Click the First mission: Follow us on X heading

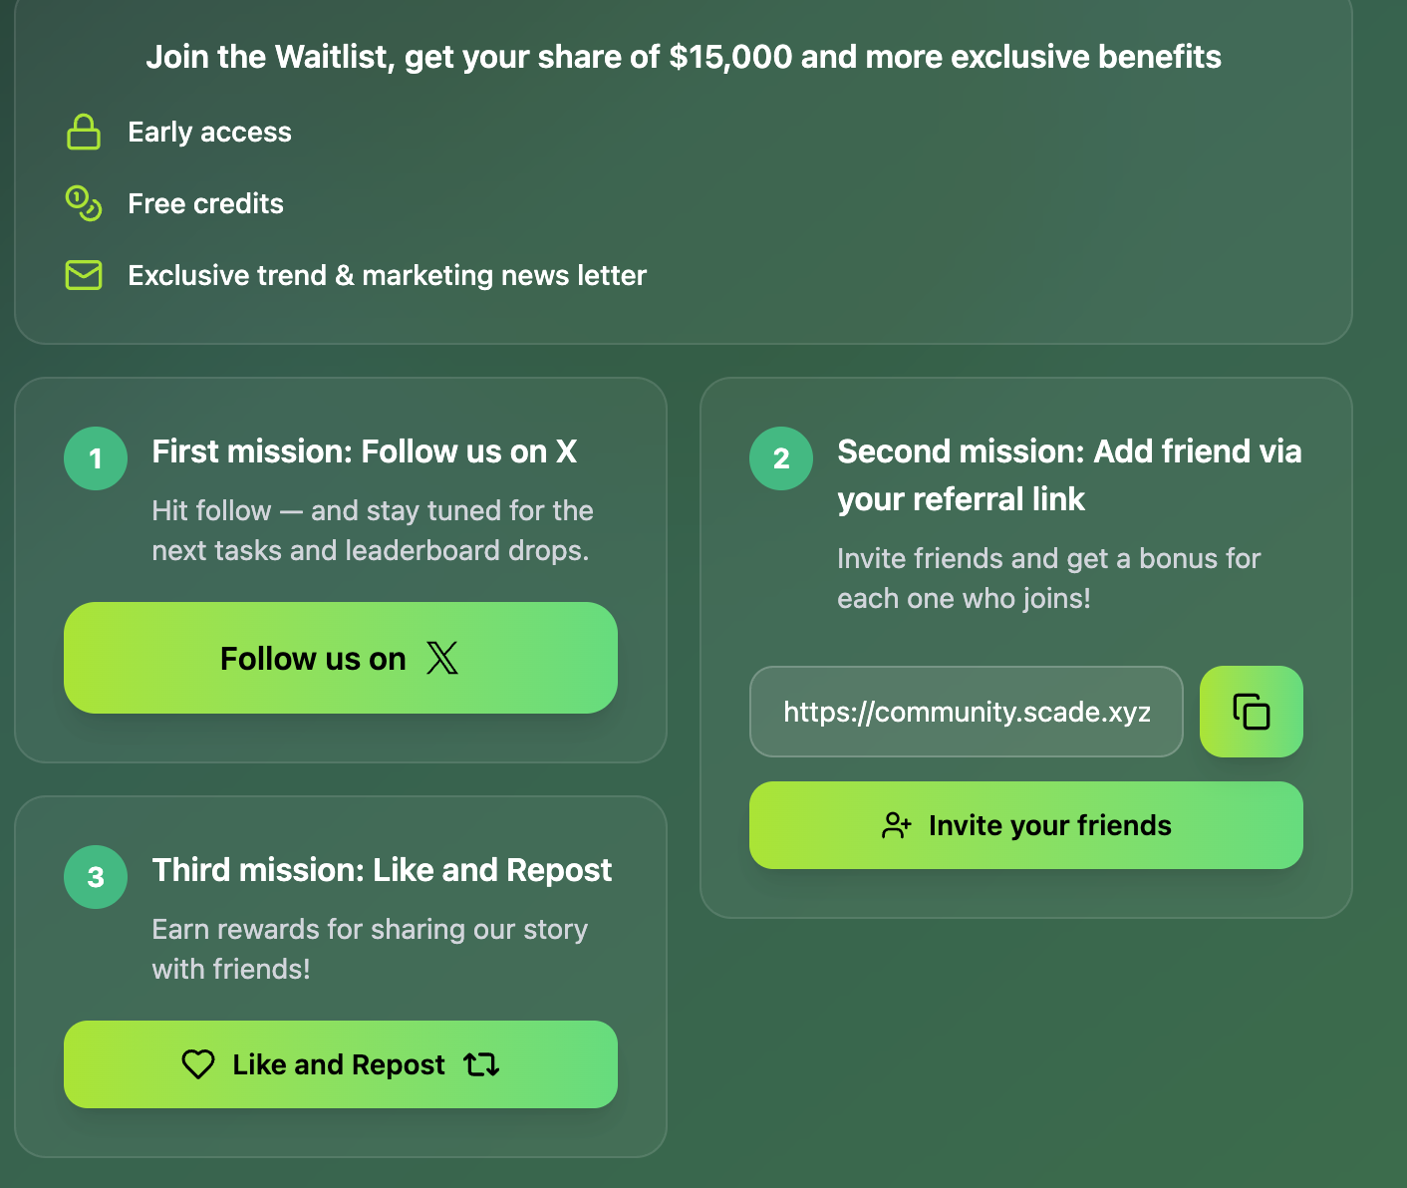pyautogui.click(x=365, y=451)
